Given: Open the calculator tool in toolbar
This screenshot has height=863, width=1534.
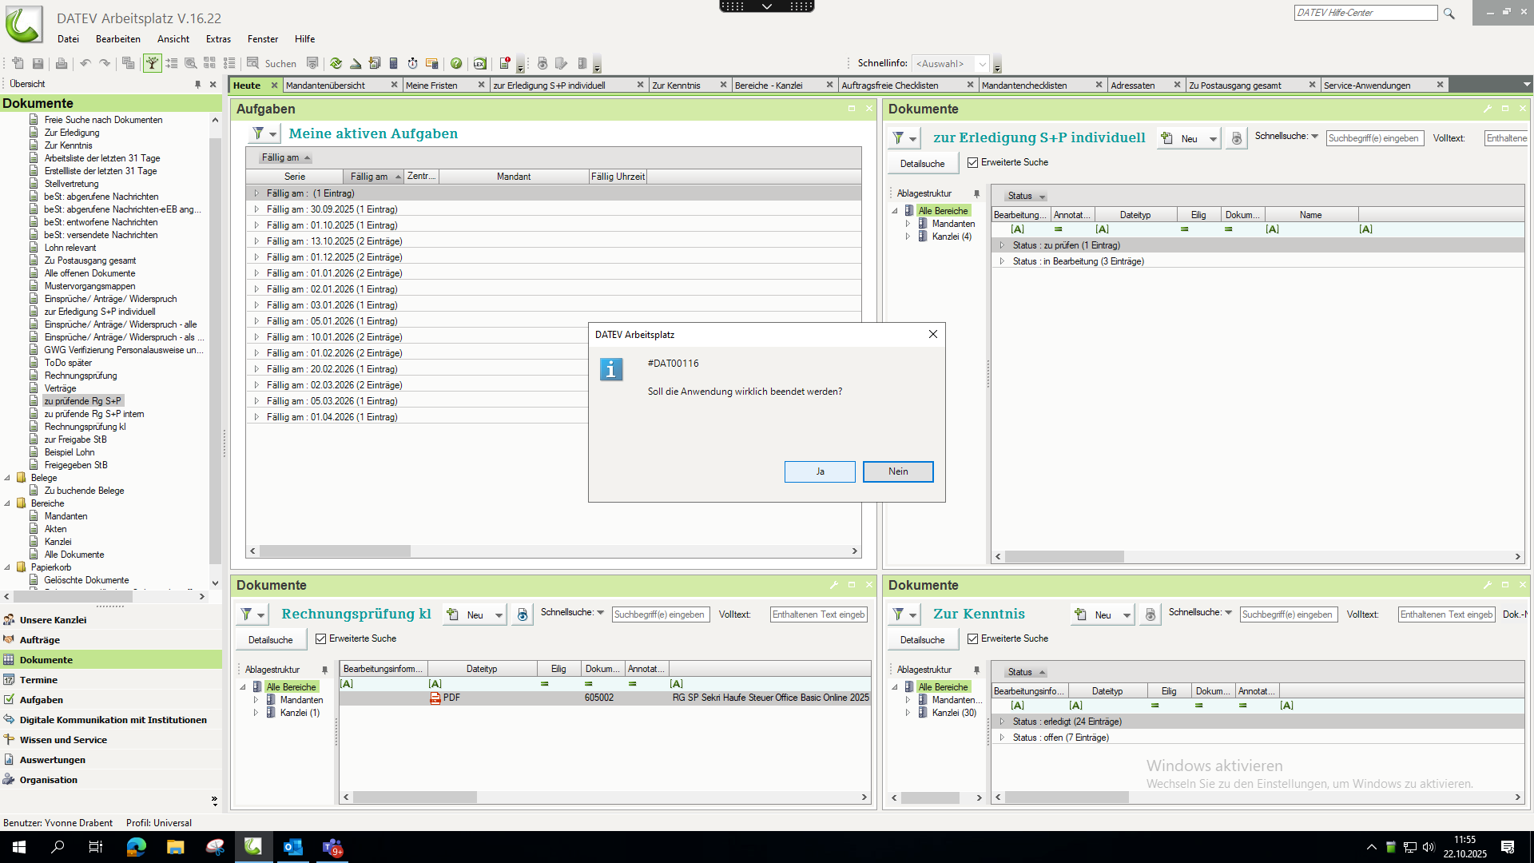Looking at the screenshot, I should tap(393, 64).
